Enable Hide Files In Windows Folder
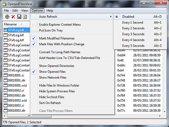169x127 pixels. pyautogui.click(x=72, y=86)
